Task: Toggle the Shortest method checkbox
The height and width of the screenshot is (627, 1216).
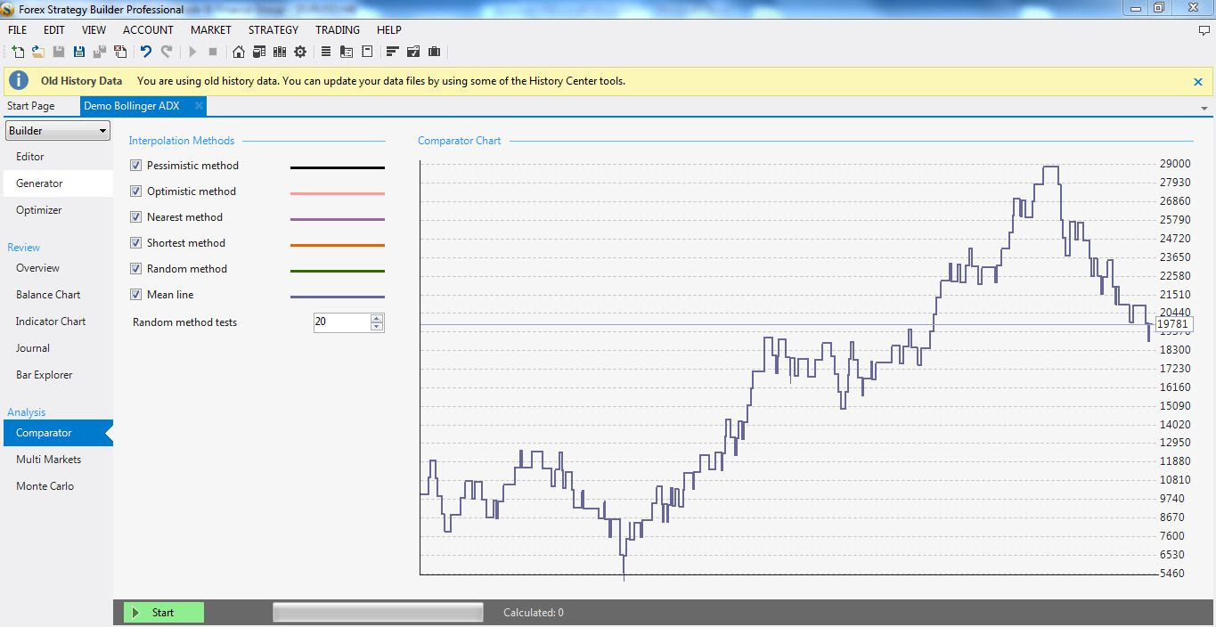Action: click(136, 243)
